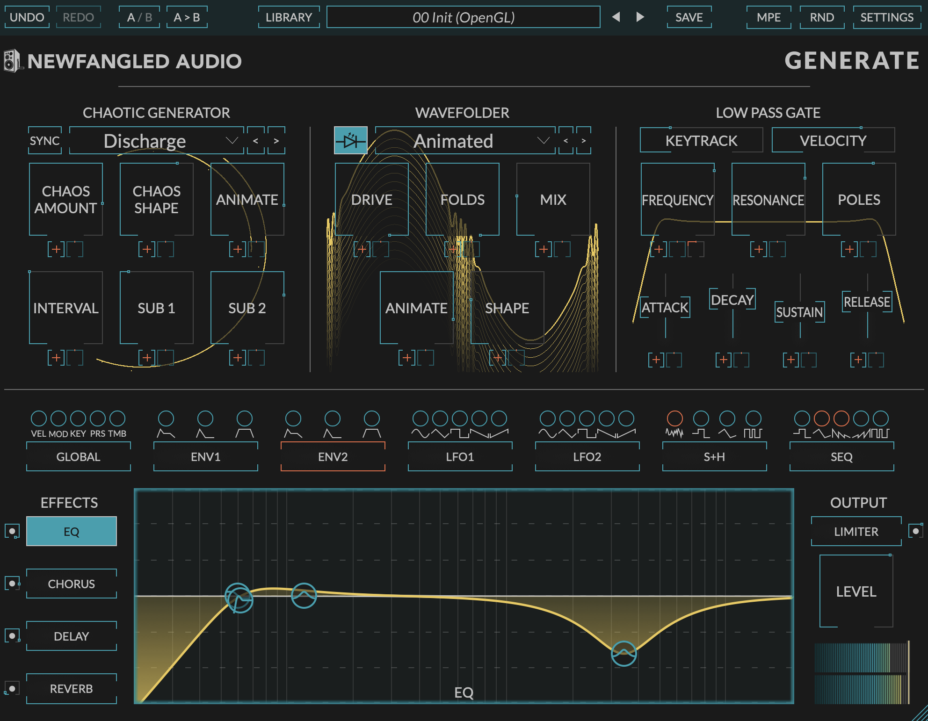Add modulation plus under INTERVAL
The image size is (928, 721).
tap(56, 358)
